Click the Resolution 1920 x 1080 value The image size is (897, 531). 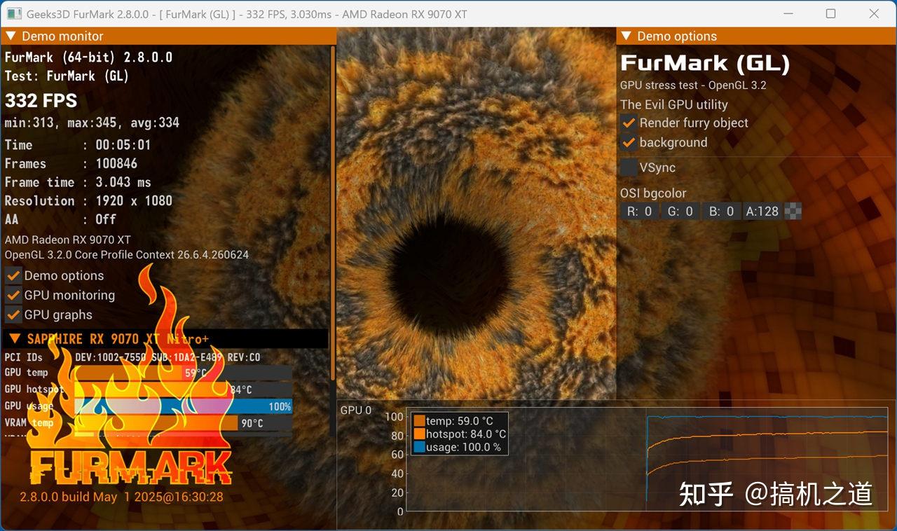tap(134, 201)
